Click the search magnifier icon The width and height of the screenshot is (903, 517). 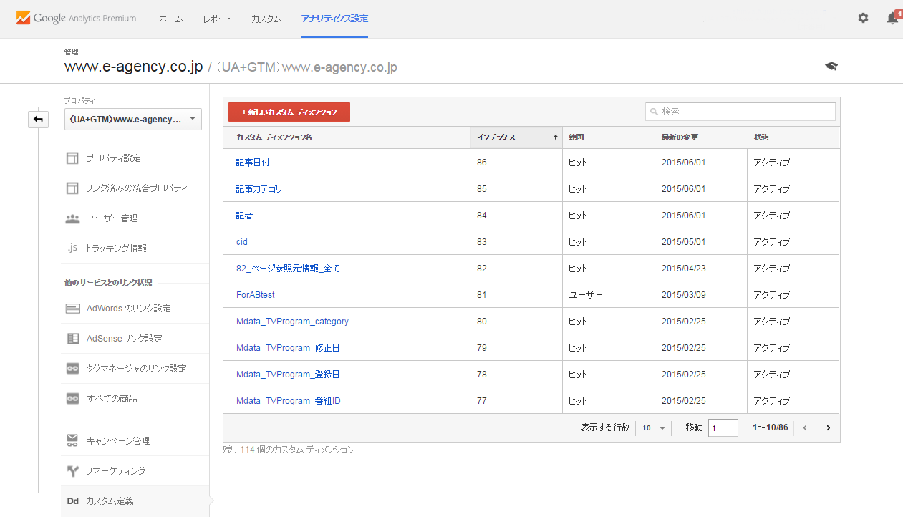(x=654, y=112)
